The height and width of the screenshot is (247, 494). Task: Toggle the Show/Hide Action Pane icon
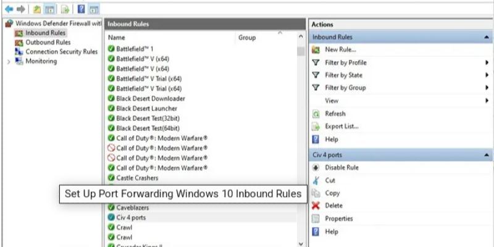[94, 10]
